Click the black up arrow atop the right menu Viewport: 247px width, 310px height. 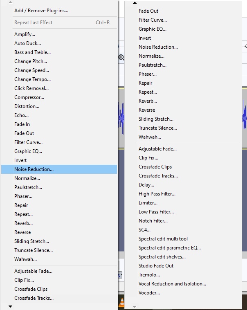(135, 3)
